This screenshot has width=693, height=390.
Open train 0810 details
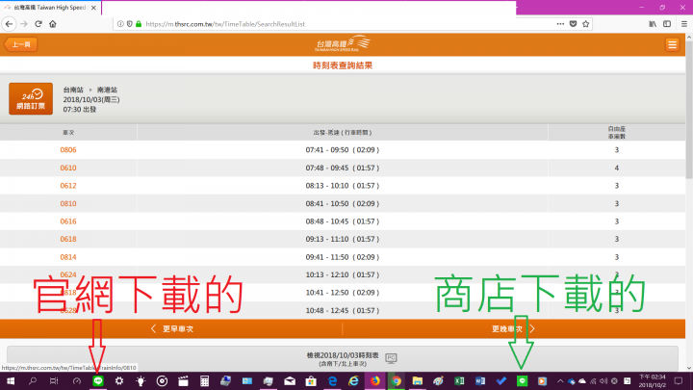68,204
